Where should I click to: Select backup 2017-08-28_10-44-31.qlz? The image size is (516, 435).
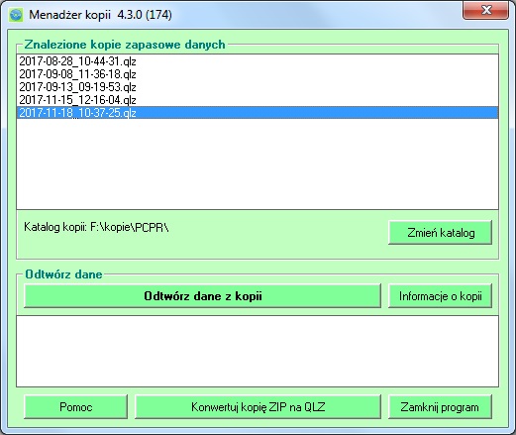click(x=258, y=61)
